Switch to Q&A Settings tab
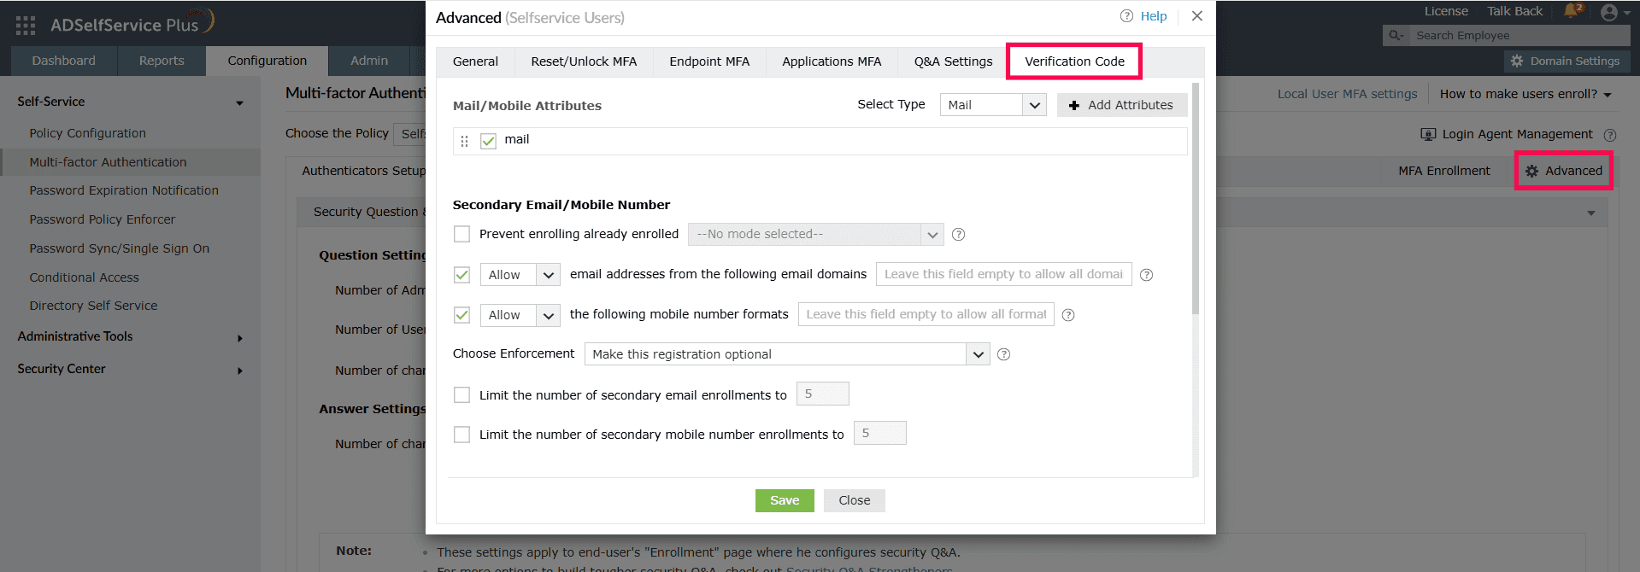This screenshot has height=572, width=1640. click(953, 61)
